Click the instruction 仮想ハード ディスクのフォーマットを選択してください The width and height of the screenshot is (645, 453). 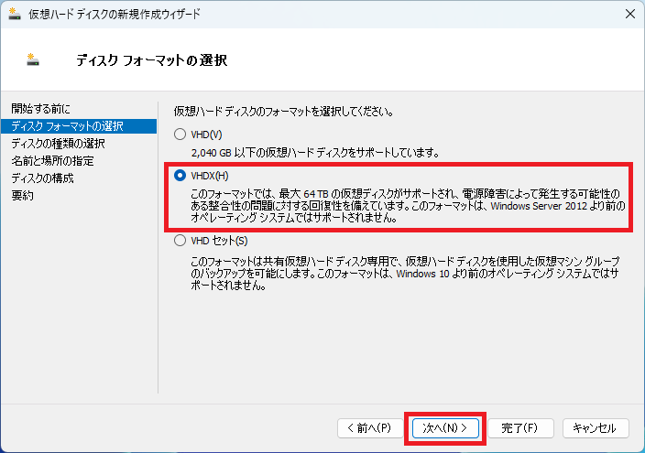283,112
